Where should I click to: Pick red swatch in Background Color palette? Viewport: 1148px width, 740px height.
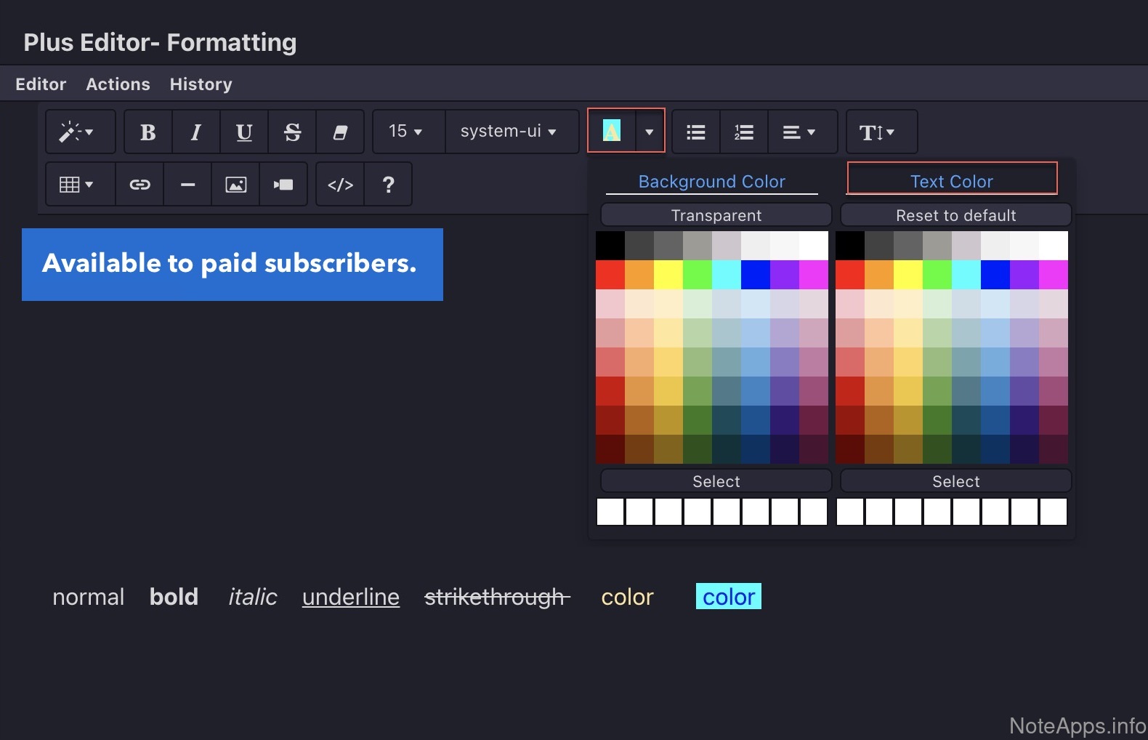(610, 275)
